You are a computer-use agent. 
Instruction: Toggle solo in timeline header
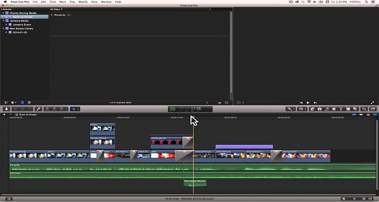[x=368, y=115]
